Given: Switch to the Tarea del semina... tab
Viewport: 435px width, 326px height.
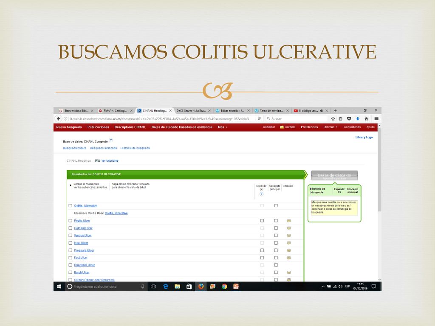Looking at the screenshot, I should [271, 111].
